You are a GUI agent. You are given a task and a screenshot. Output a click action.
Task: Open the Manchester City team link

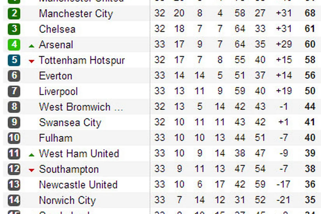pyautogui.click(x=76, y=14)
